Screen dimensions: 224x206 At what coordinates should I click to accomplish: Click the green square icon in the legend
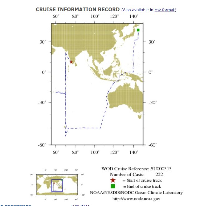tap(113, 186)
